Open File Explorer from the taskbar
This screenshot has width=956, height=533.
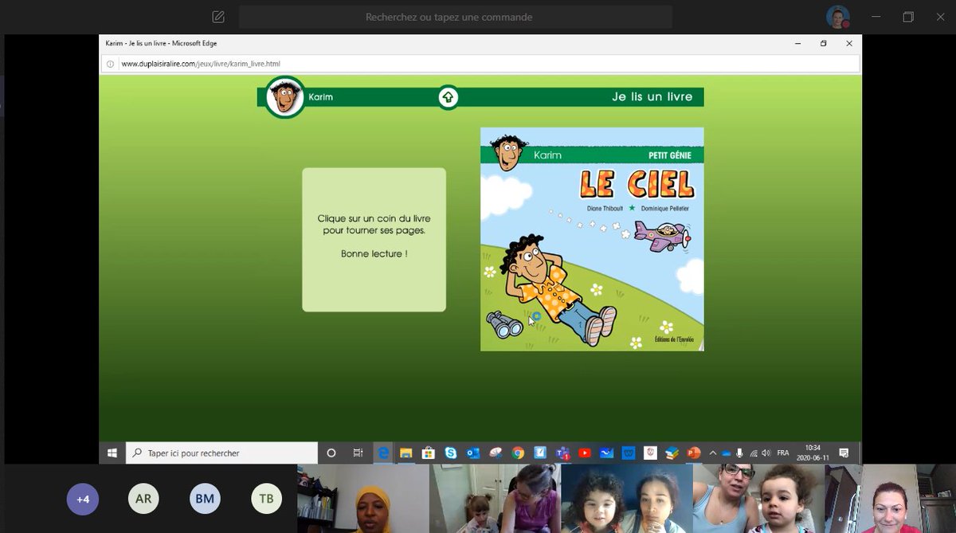(x=406, y=453)
